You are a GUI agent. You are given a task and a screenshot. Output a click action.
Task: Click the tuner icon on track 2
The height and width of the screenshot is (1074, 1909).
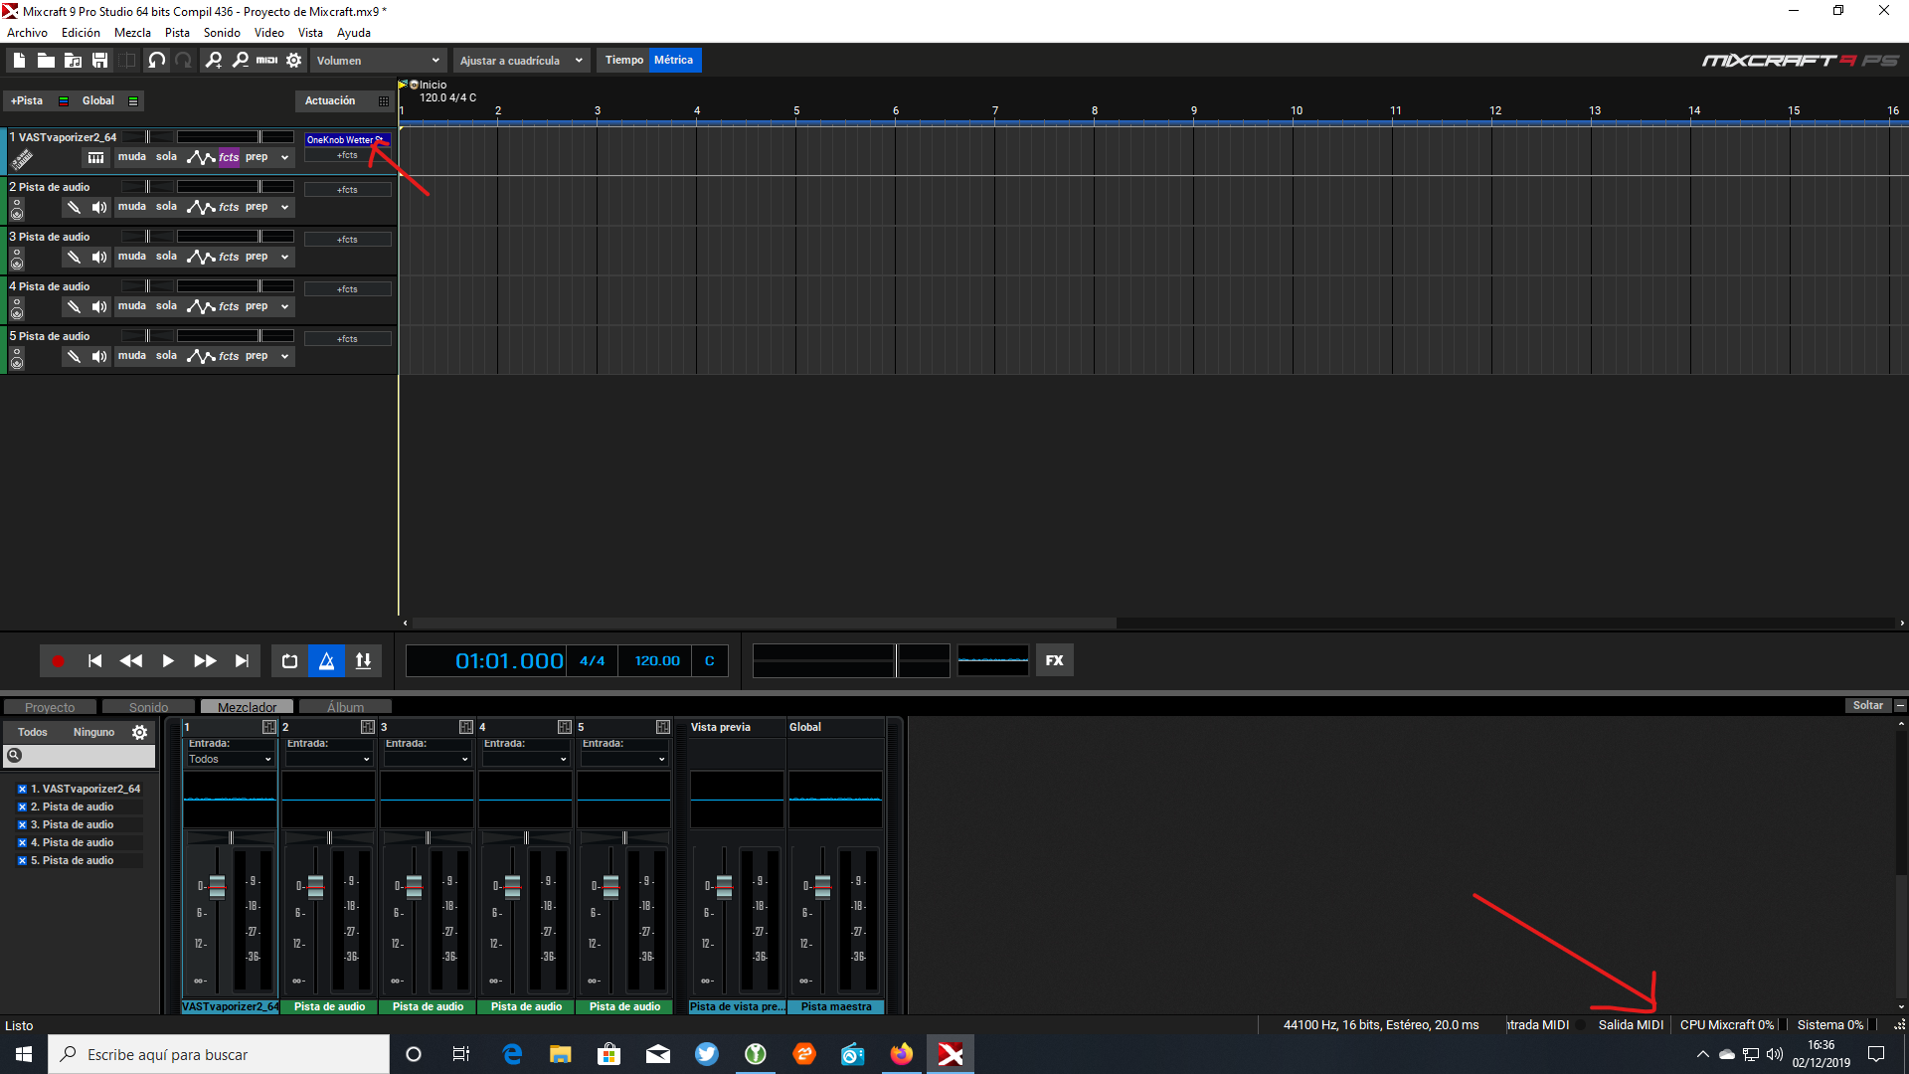tap(74, 208)
